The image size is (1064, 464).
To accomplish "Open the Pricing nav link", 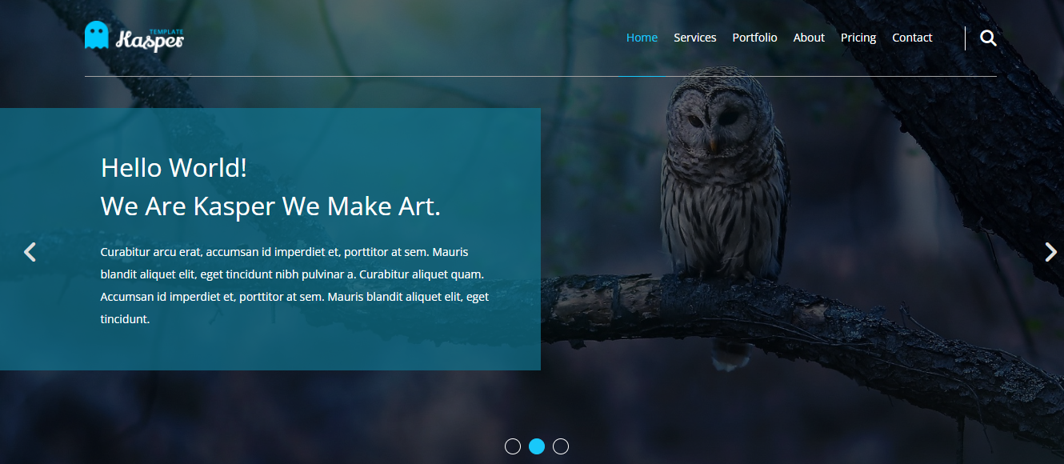I will point(858,38).
